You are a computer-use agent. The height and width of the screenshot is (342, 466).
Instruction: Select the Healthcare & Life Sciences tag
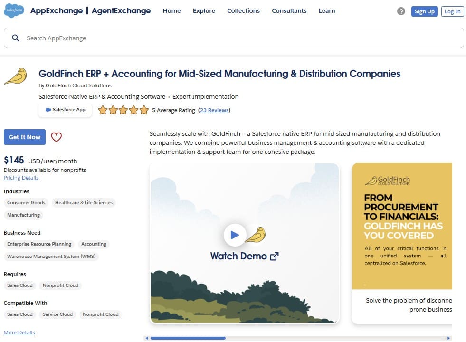84,203
